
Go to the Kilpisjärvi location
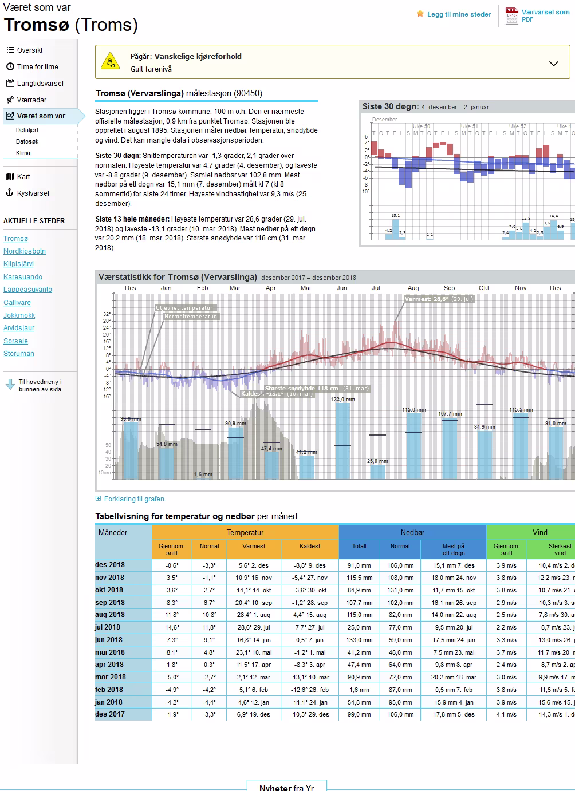(18, 264)
